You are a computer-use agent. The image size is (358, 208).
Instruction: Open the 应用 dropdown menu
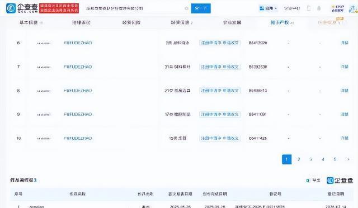coord(268,8)
